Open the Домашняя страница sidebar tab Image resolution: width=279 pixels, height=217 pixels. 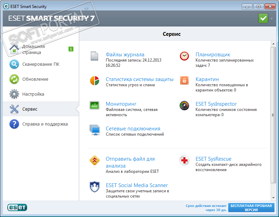pyautogui.click(x=34, y=49)
